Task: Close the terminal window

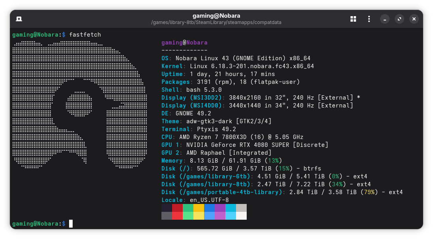Action: click(414, 19)
